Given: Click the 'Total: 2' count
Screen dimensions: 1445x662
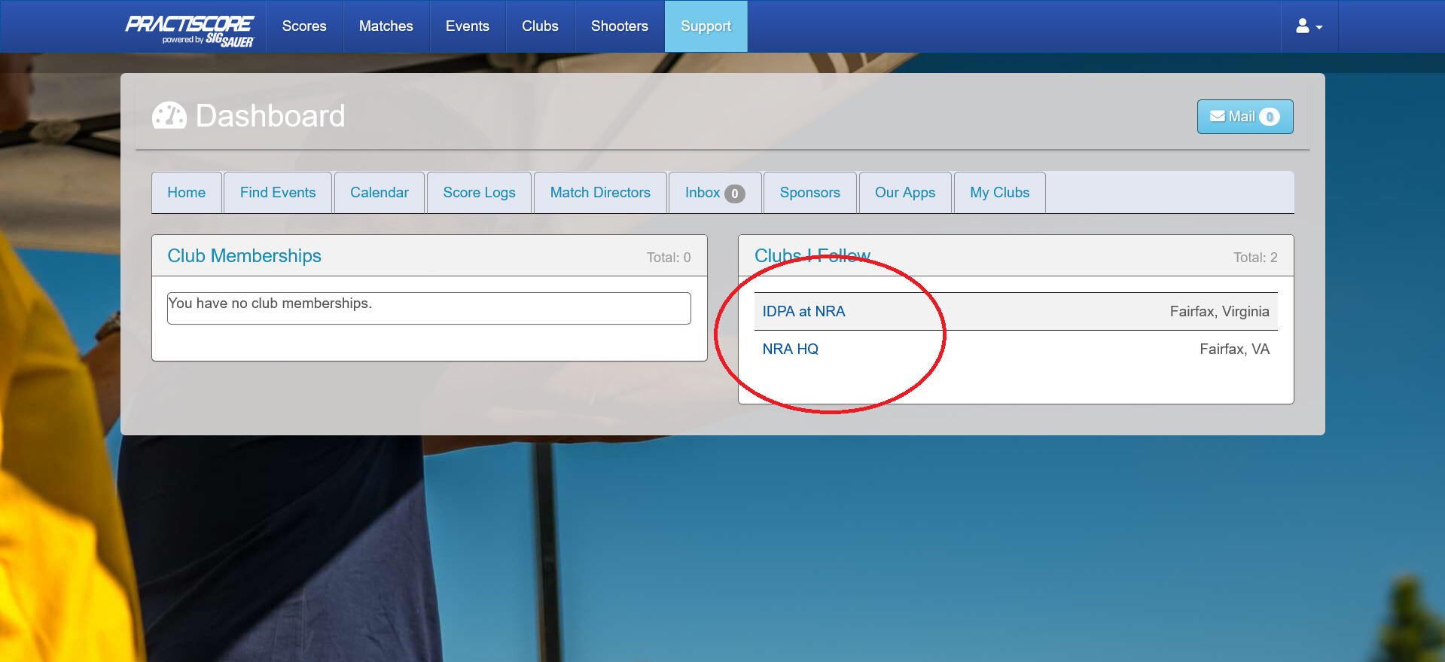Looking at the screenshot, I should [1255, 258].
